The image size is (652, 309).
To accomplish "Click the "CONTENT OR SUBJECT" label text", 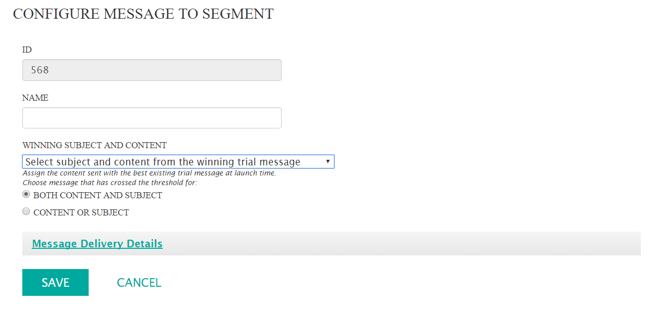I will click(81, 212).
